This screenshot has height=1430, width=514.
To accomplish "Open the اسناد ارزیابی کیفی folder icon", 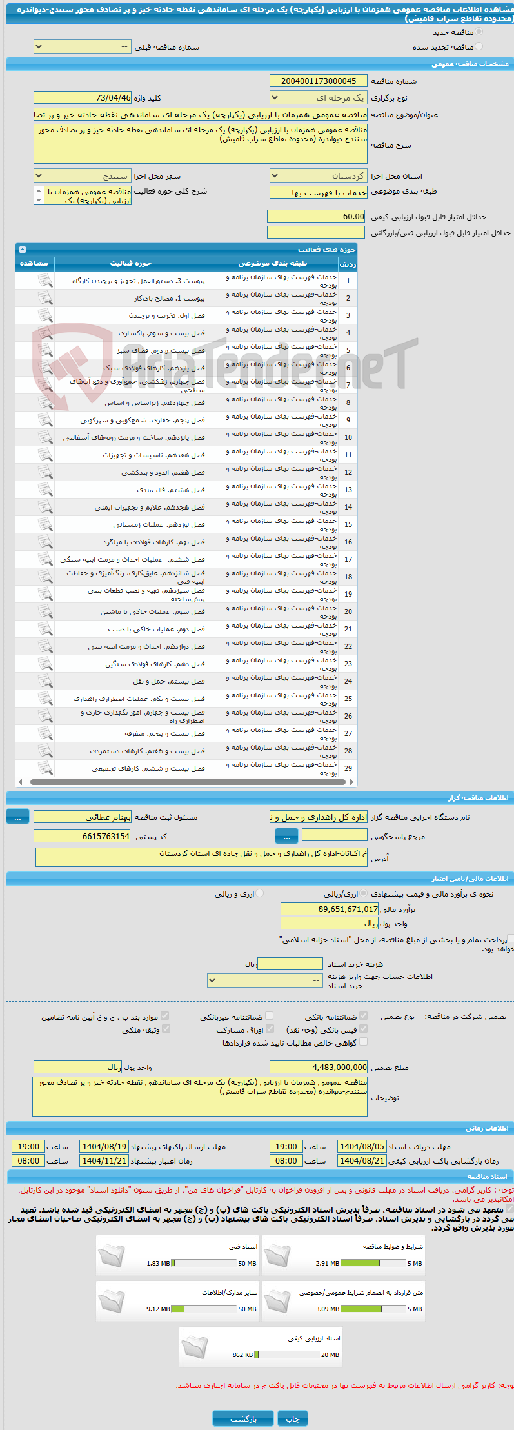I will (195, 1347).
